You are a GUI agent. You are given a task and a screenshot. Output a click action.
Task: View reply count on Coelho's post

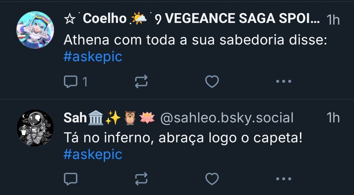85,82
